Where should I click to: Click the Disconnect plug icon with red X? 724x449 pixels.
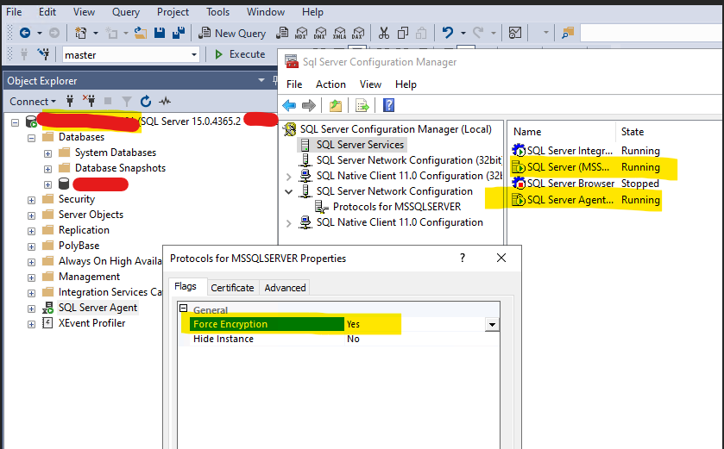click(89, 101)
